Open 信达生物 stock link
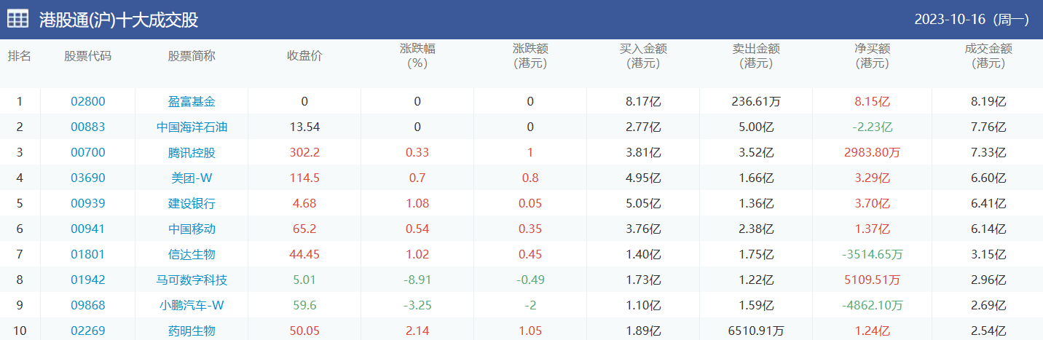 [192, 255]
